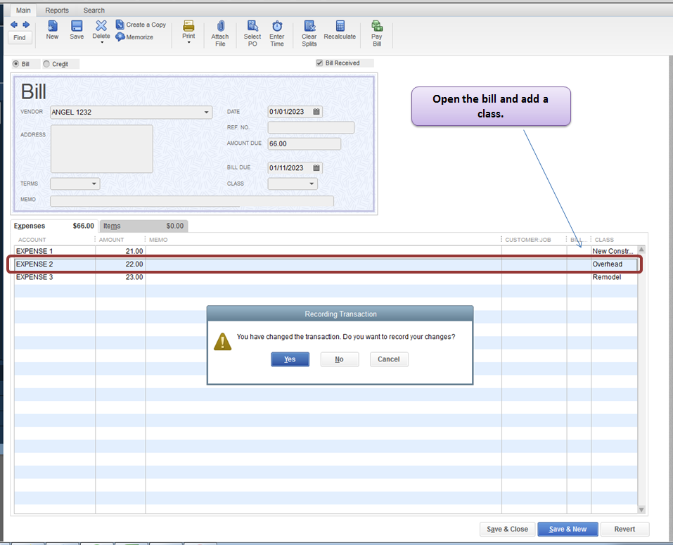Click the Find button
The image size is (673, 545).
point(19,38)
